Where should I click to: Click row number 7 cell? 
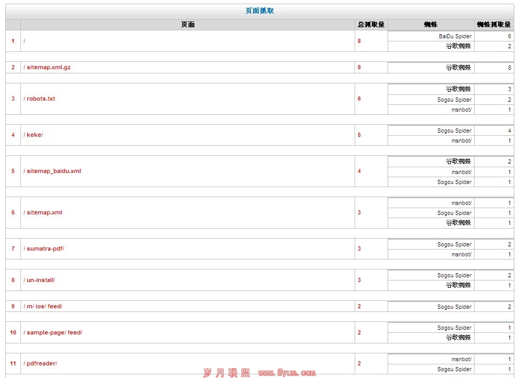(13, 249)
